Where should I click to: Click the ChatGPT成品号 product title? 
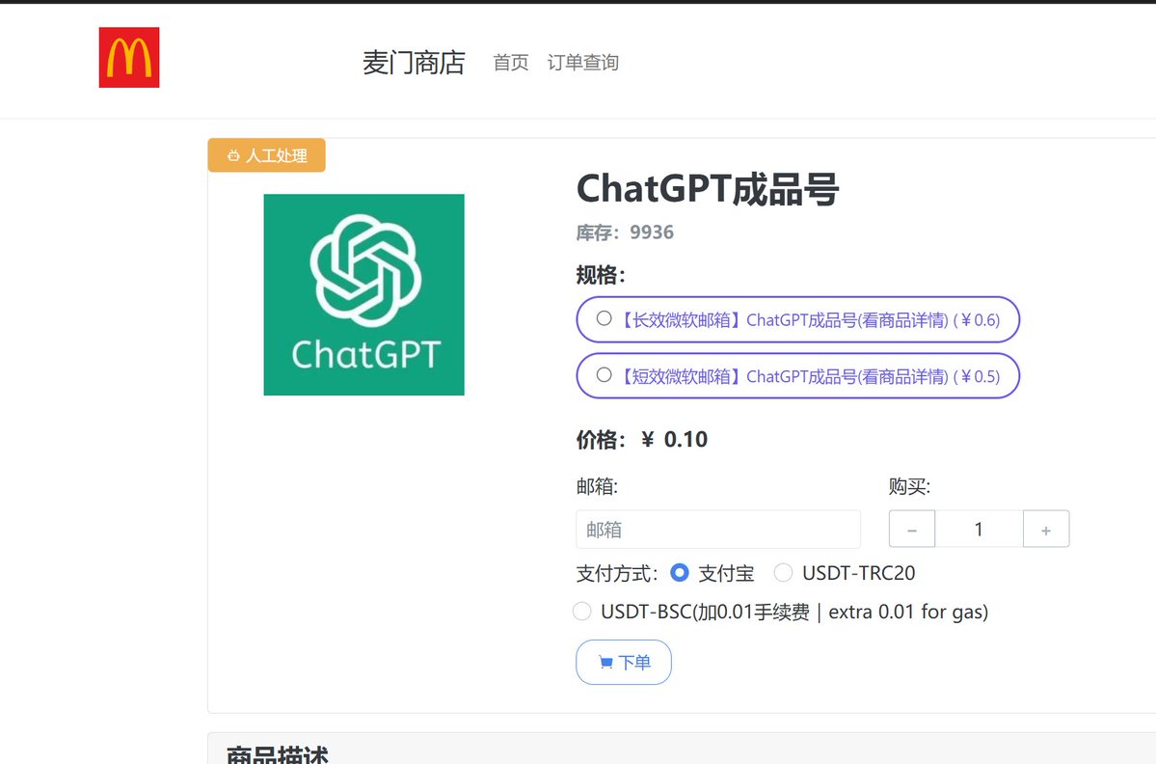(708, 189)
